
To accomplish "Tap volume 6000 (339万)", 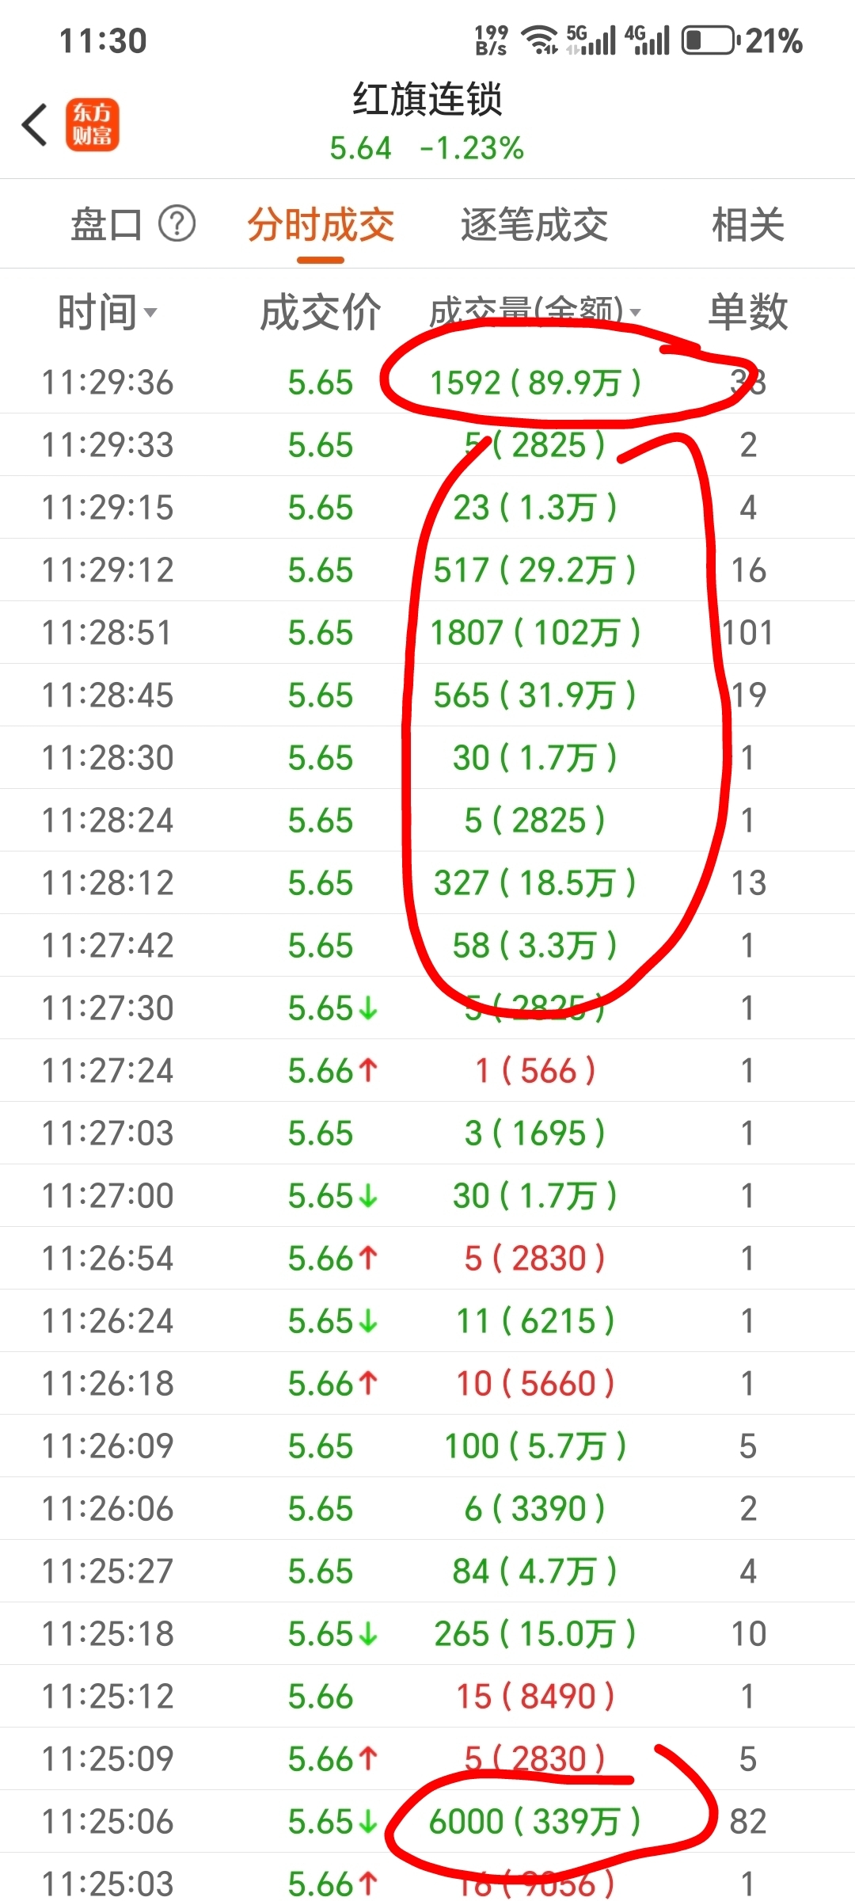I will pos(535,1822).
